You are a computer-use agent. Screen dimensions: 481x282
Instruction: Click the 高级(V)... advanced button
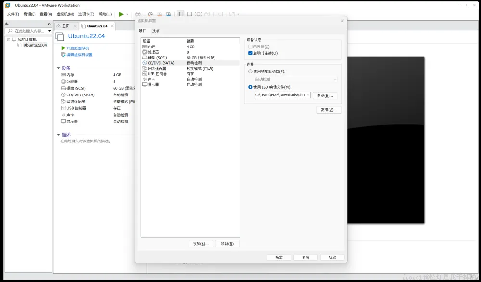(329, 110)
